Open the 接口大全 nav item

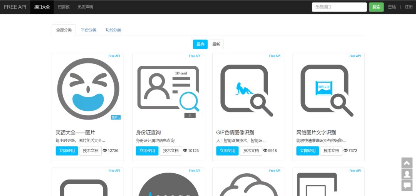point(42,7)
